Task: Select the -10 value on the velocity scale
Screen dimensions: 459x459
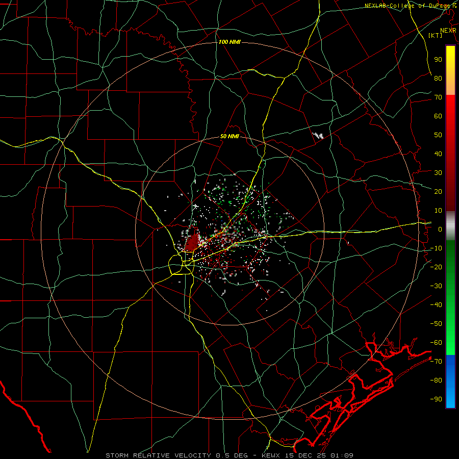Action: [x=436, y=248]
